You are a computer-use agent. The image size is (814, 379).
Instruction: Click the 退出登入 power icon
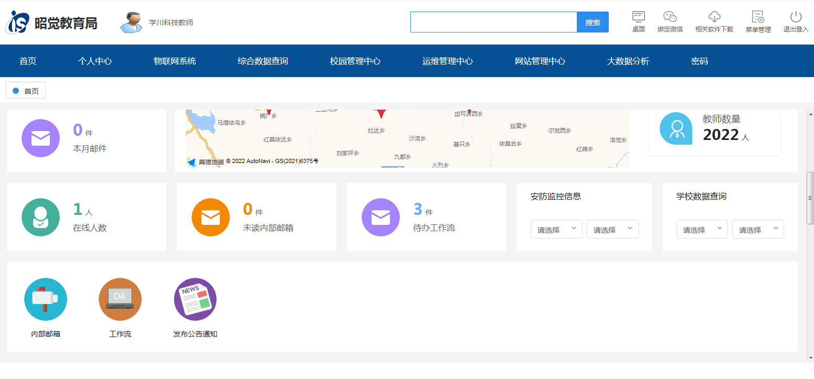click(x=796, y=17)
